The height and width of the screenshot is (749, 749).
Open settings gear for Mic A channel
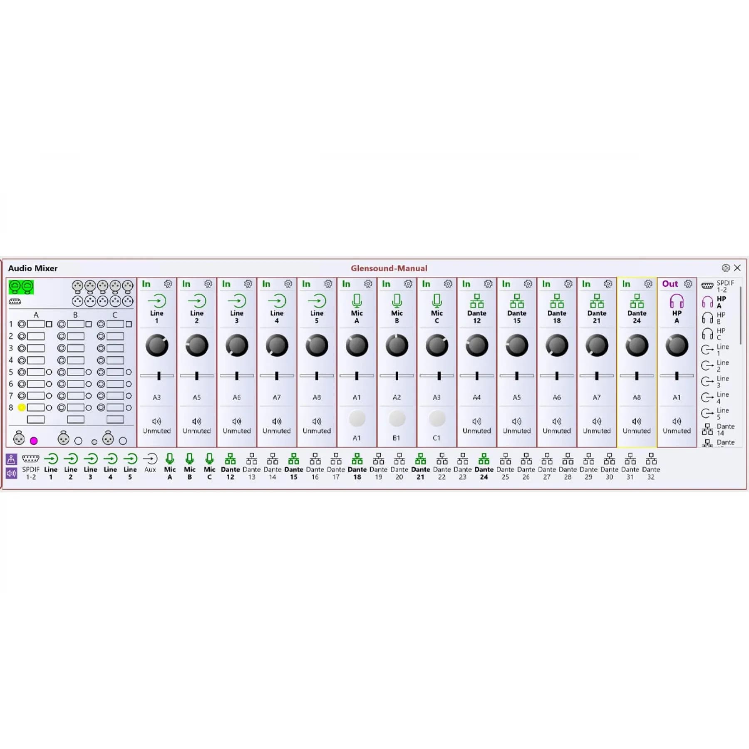(368, 284)
